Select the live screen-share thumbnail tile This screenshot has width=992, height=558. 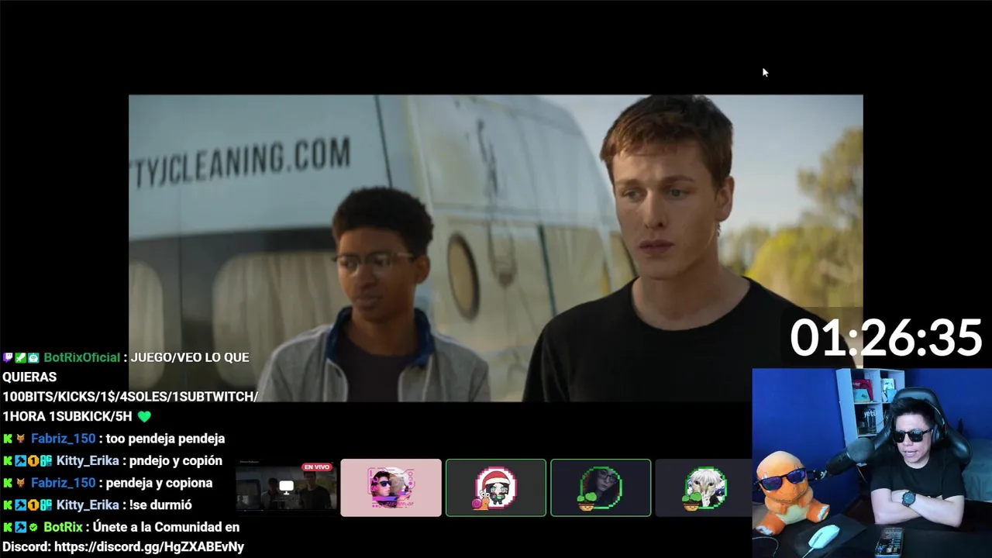[286, 487]
